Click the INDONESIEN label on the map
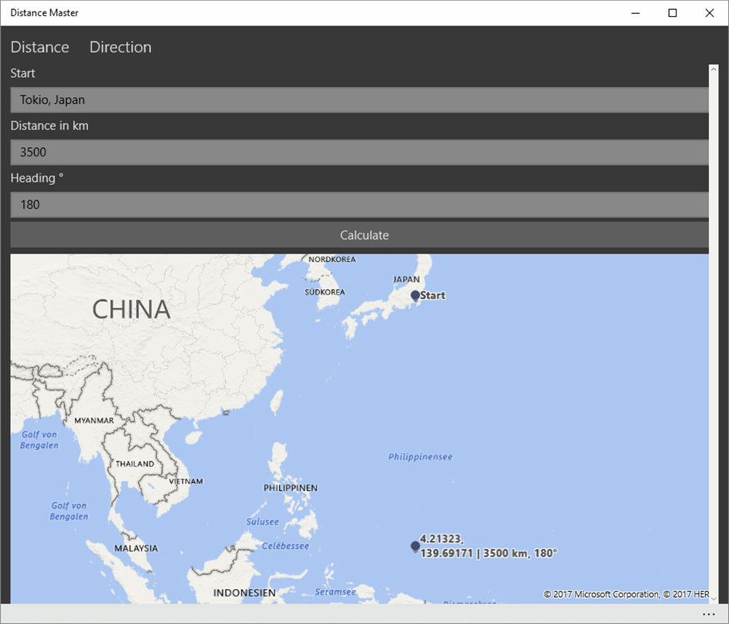 pyautogui.click(x=244, y=593)
